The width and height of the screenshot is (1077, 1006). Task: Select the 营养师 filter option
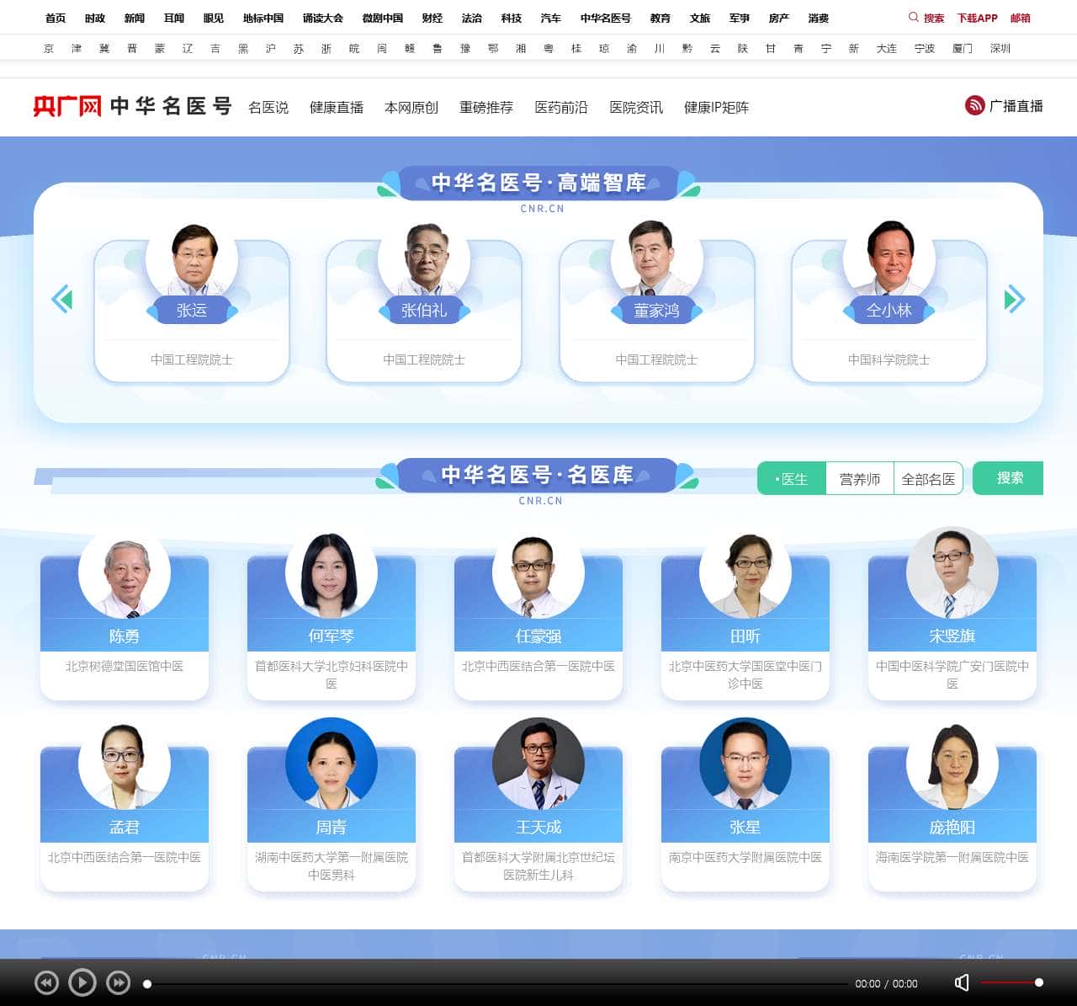860,478
